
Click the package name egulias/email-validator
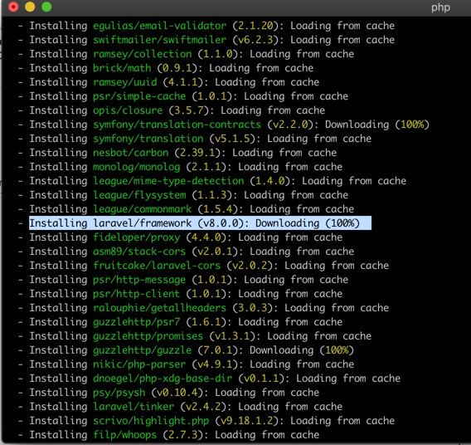tap(159, 26)
